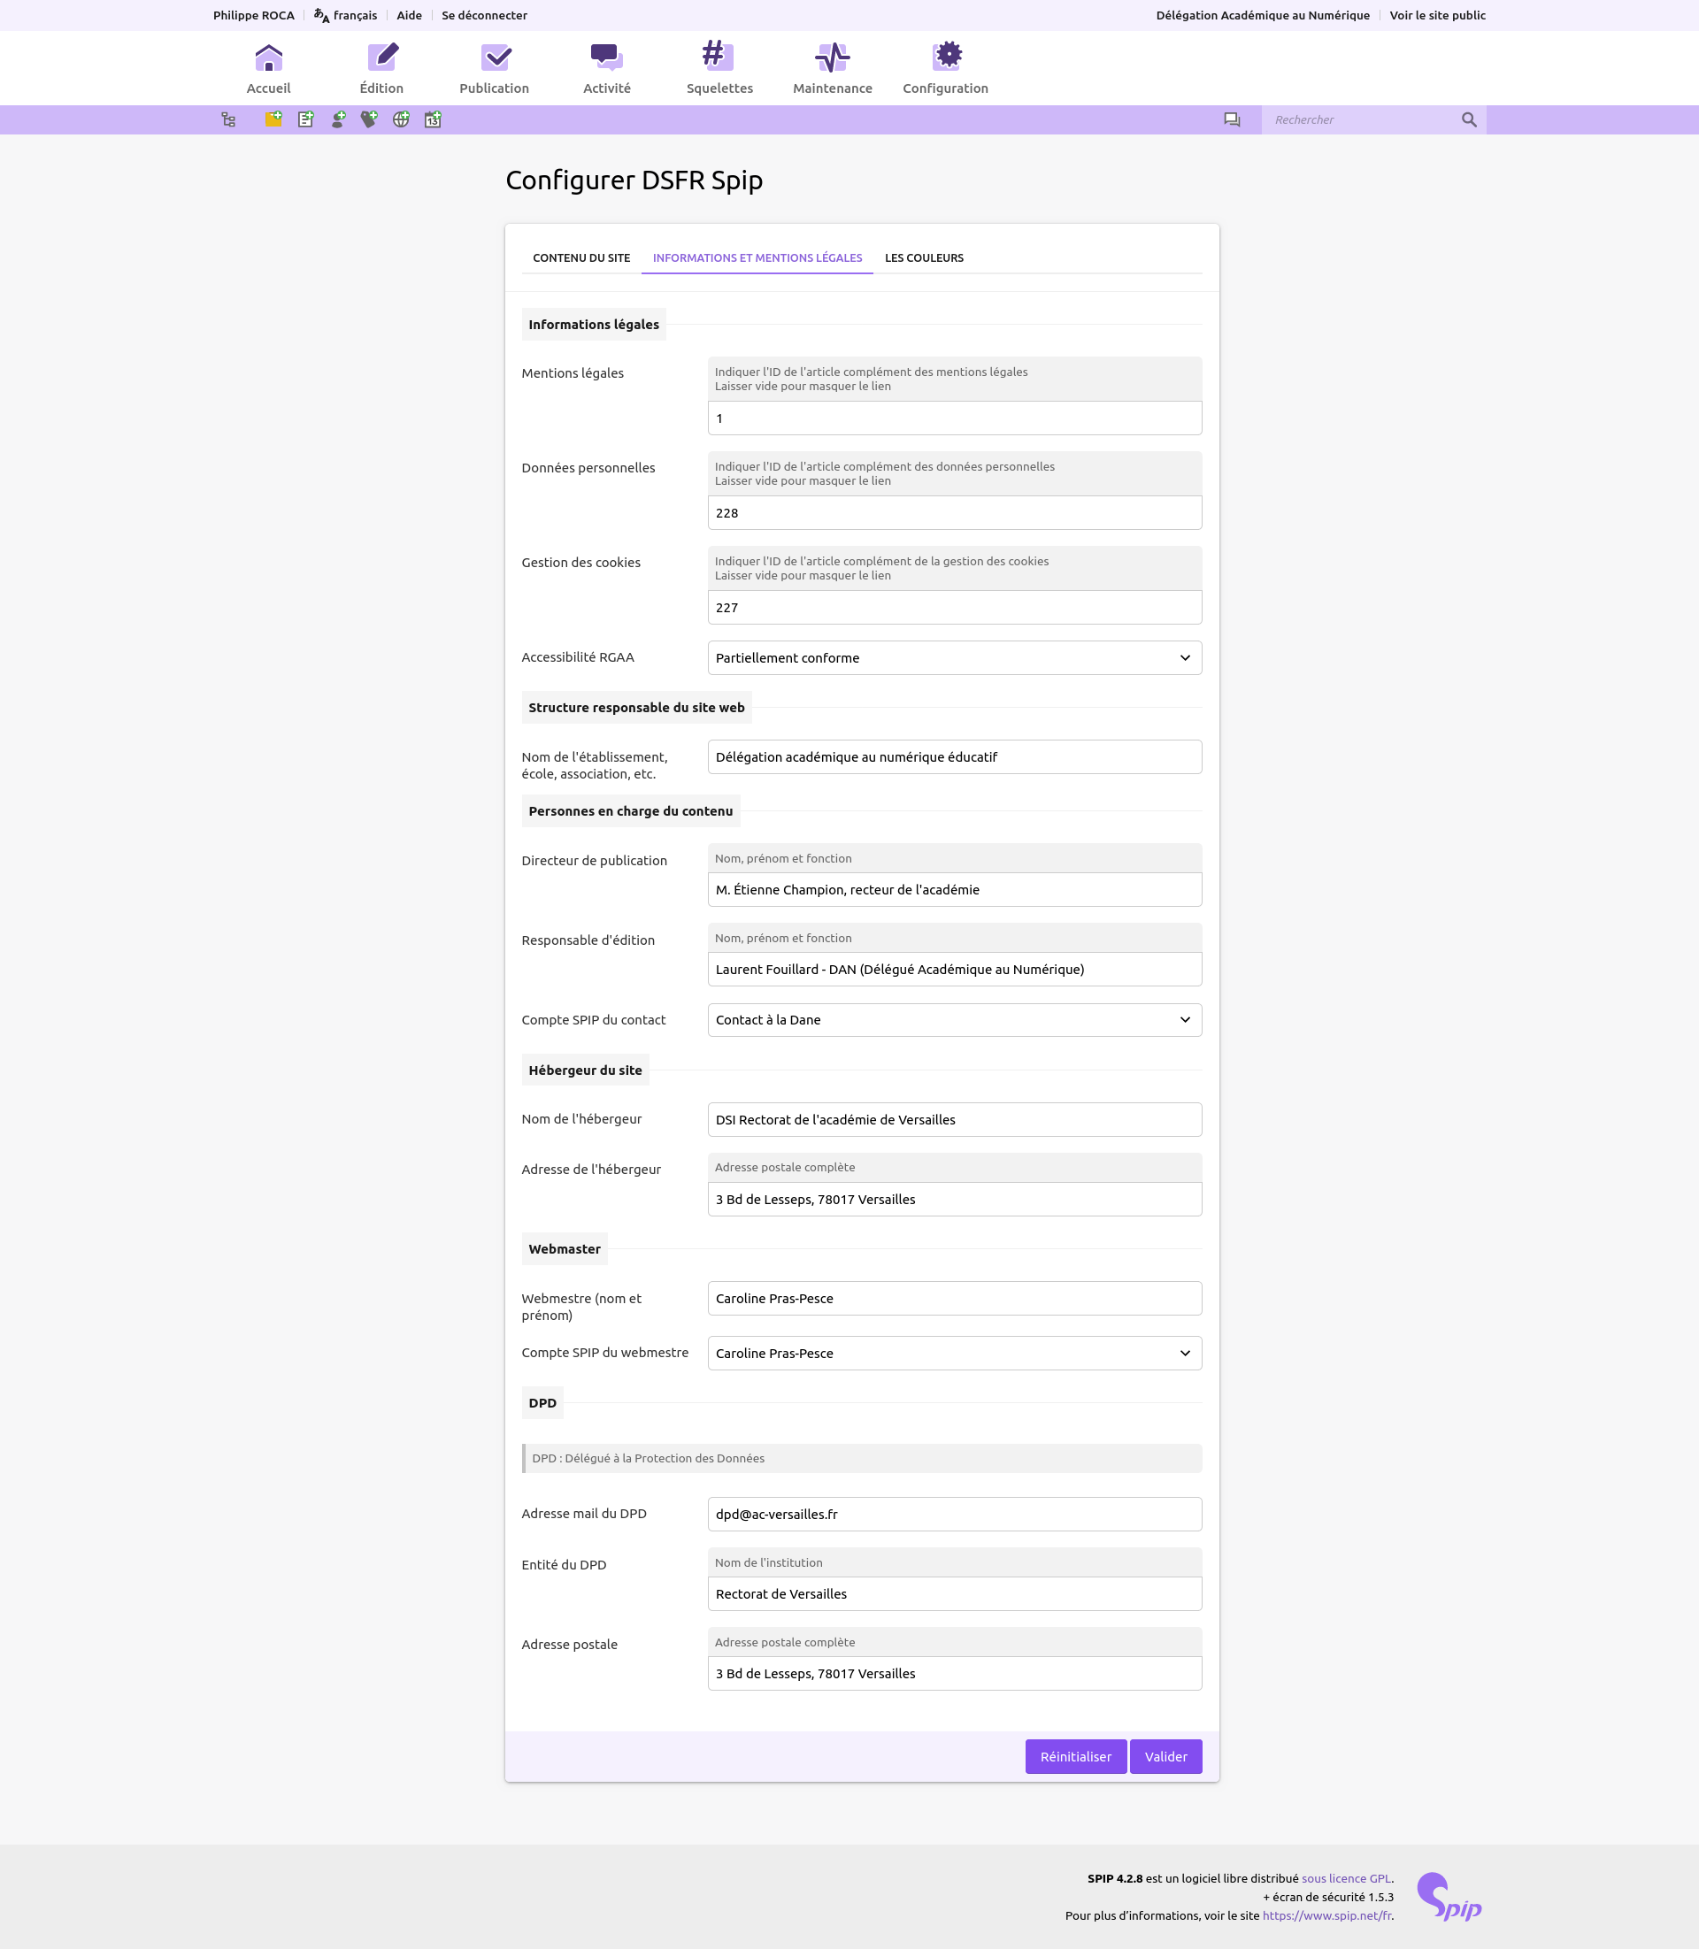Open the sous licence GPL link
This screenshot has height=1949, width=1699.
point(1346,1878)
